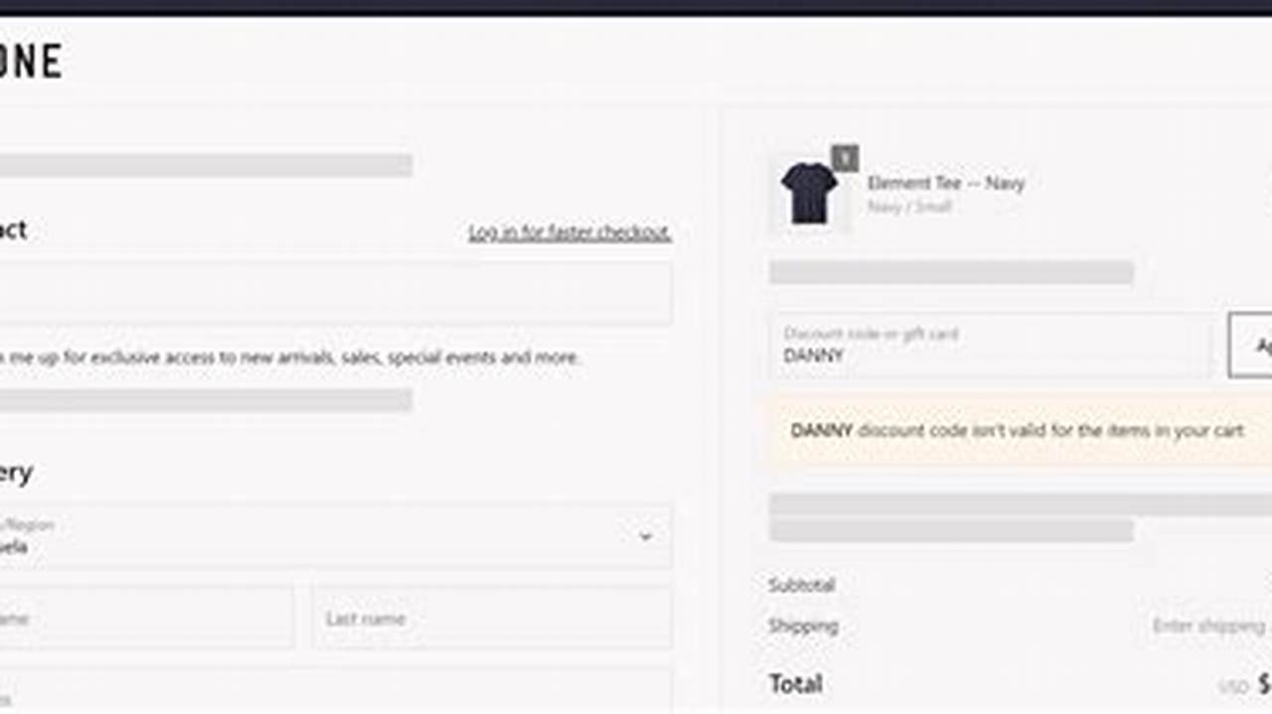This screenshot has width=1272, height=714.
Task: Click the Subtotal label in order summary
Action: (x=801, y=585)
